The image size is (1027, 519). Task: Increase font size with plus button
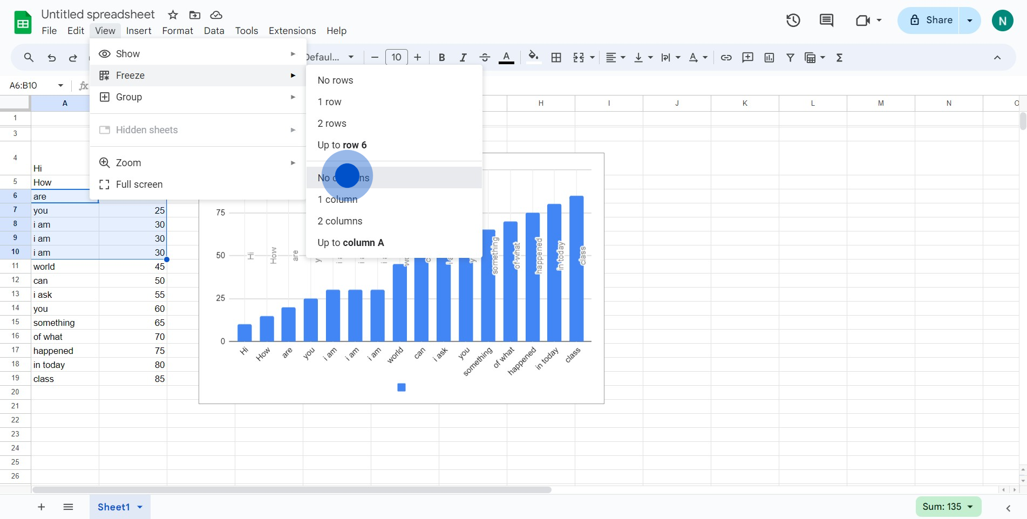417,57
